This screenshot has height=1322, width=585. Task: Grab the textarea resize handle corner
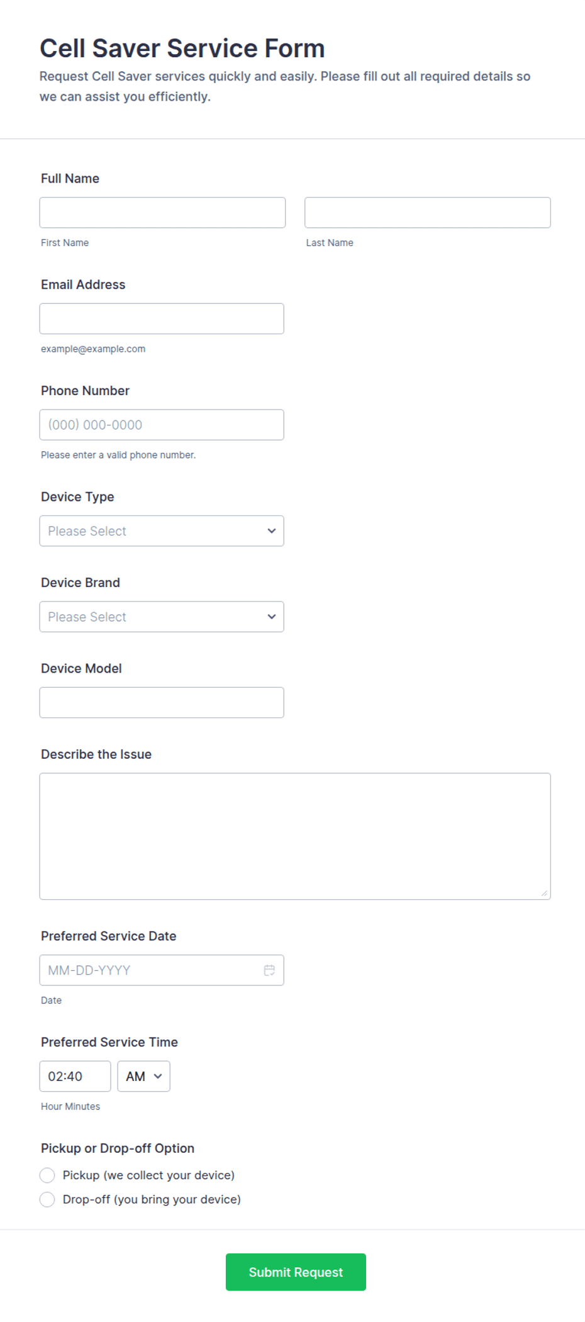544,893
